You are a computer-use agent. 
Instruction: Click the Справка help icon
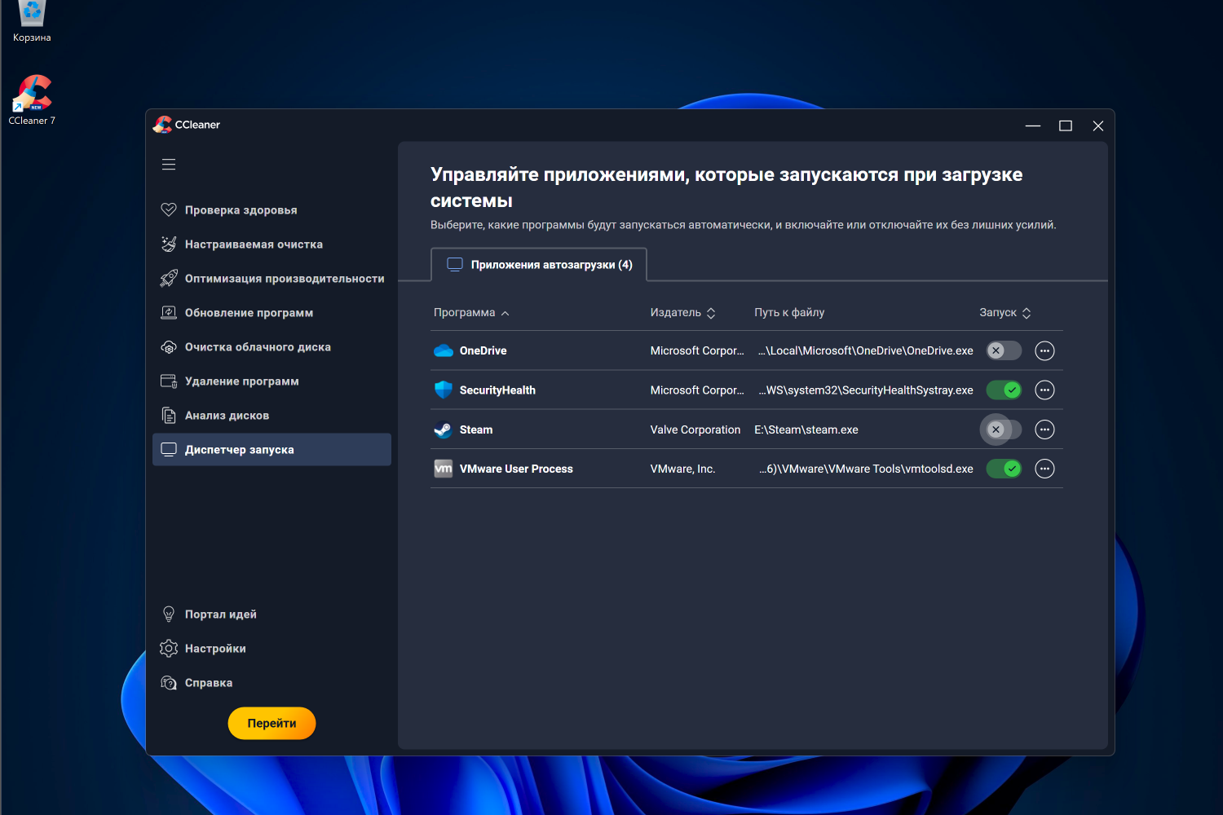(x=169, y=682)
